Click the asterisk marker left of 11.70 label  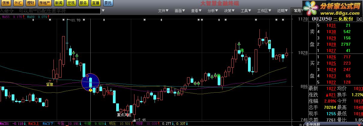point(64,20)
